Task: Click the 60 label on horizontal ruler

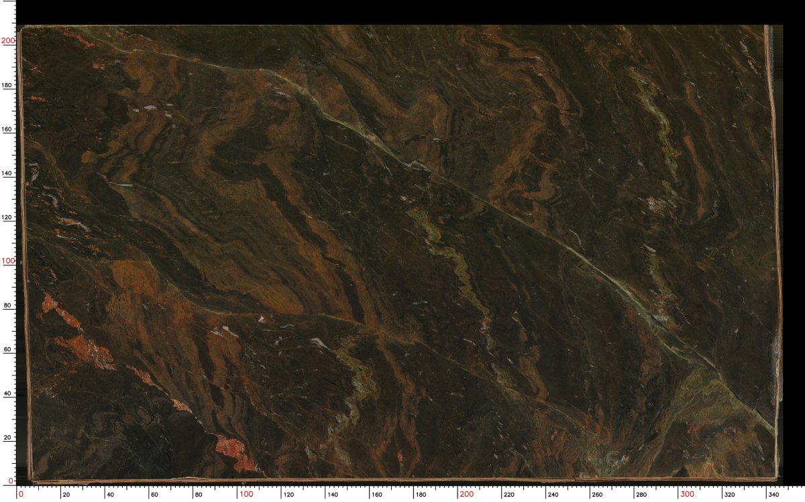Action: click(154, 495)
